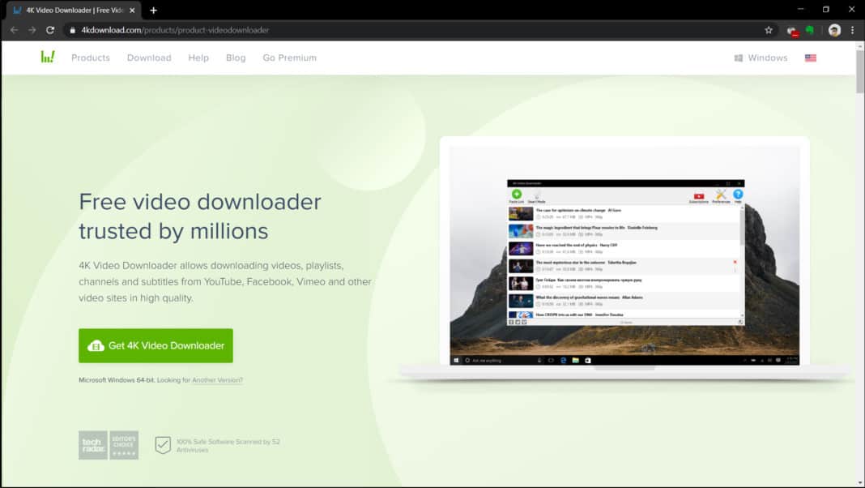Screen dimensions: 865x488
Task: Click Edge icon in screenshot taskbar
Action: click(x=563, y=361)
